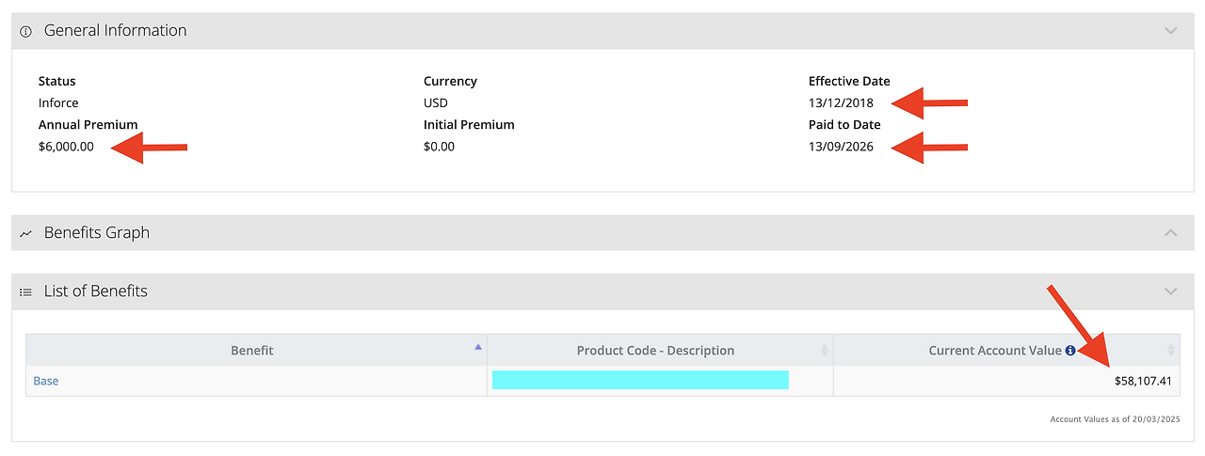Sort by Product Code - Description header
1205x456 pixels.
coord(655,351)
